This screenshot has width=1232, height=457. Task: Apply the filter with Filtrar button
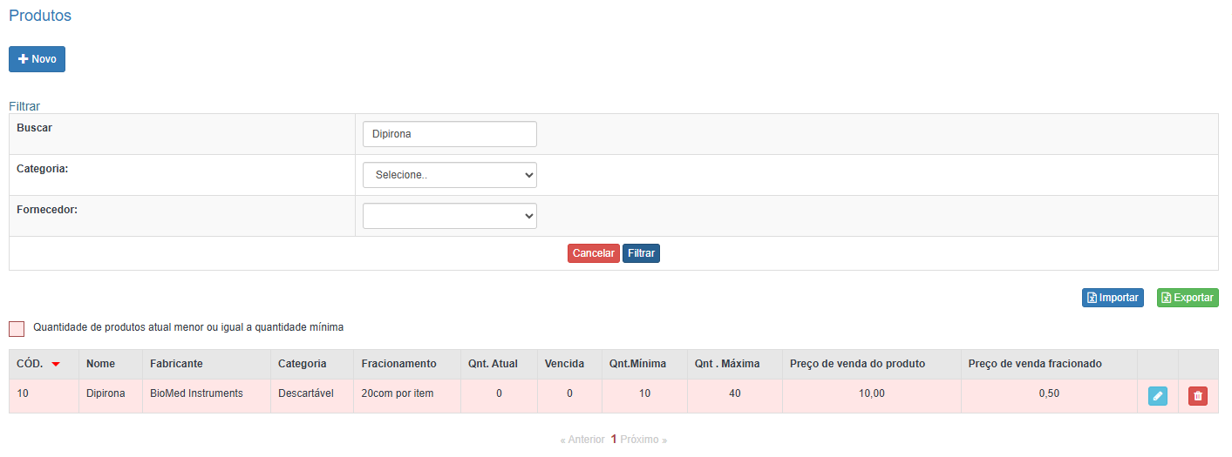click(x=641, y=253)
